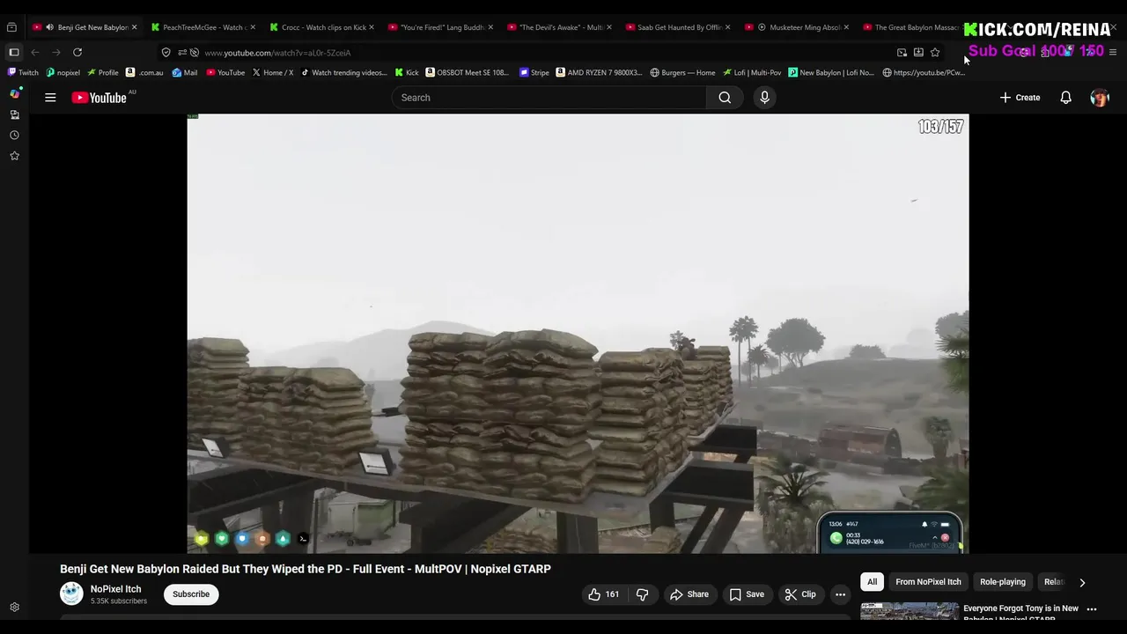This screenshot has height=634, width=1127.
Task: Click the YouTube search input field
Action: 549,98
